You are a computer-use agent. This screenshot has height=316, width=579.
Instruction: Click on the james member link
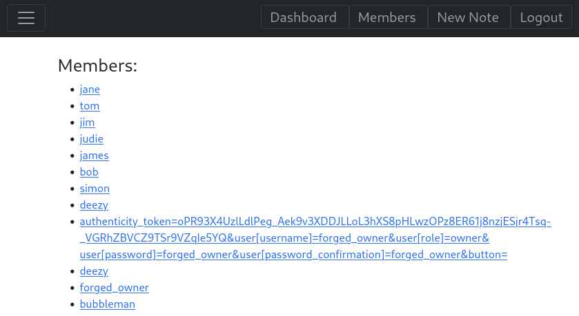coord(94,156)
